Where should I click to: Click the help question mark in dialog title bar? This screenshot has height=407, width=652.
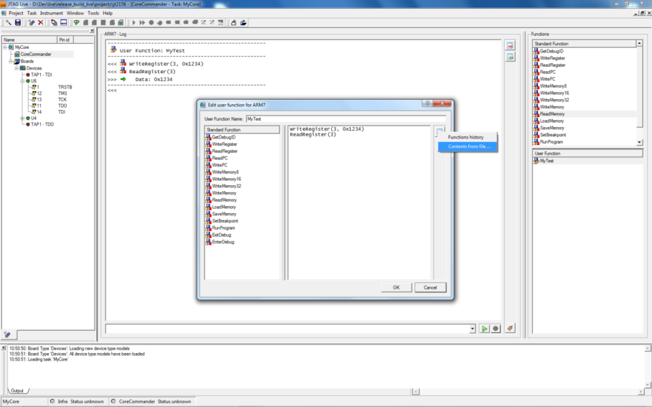[x=427, y=104]
